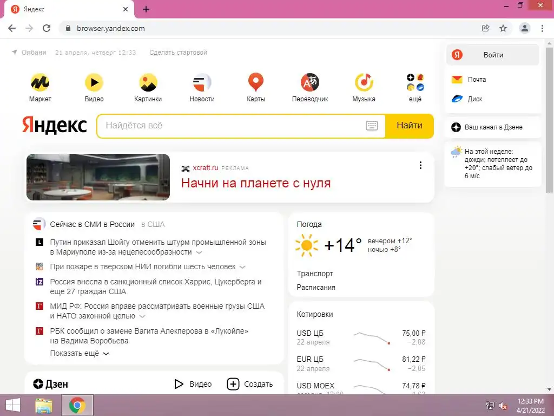554x416 pixels.
Task: Open the Маркет service icon
Action: 40,82
